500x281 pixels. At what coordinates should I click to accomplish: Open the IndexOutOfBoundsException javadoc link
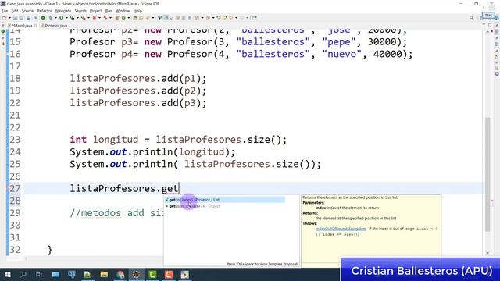341,229
